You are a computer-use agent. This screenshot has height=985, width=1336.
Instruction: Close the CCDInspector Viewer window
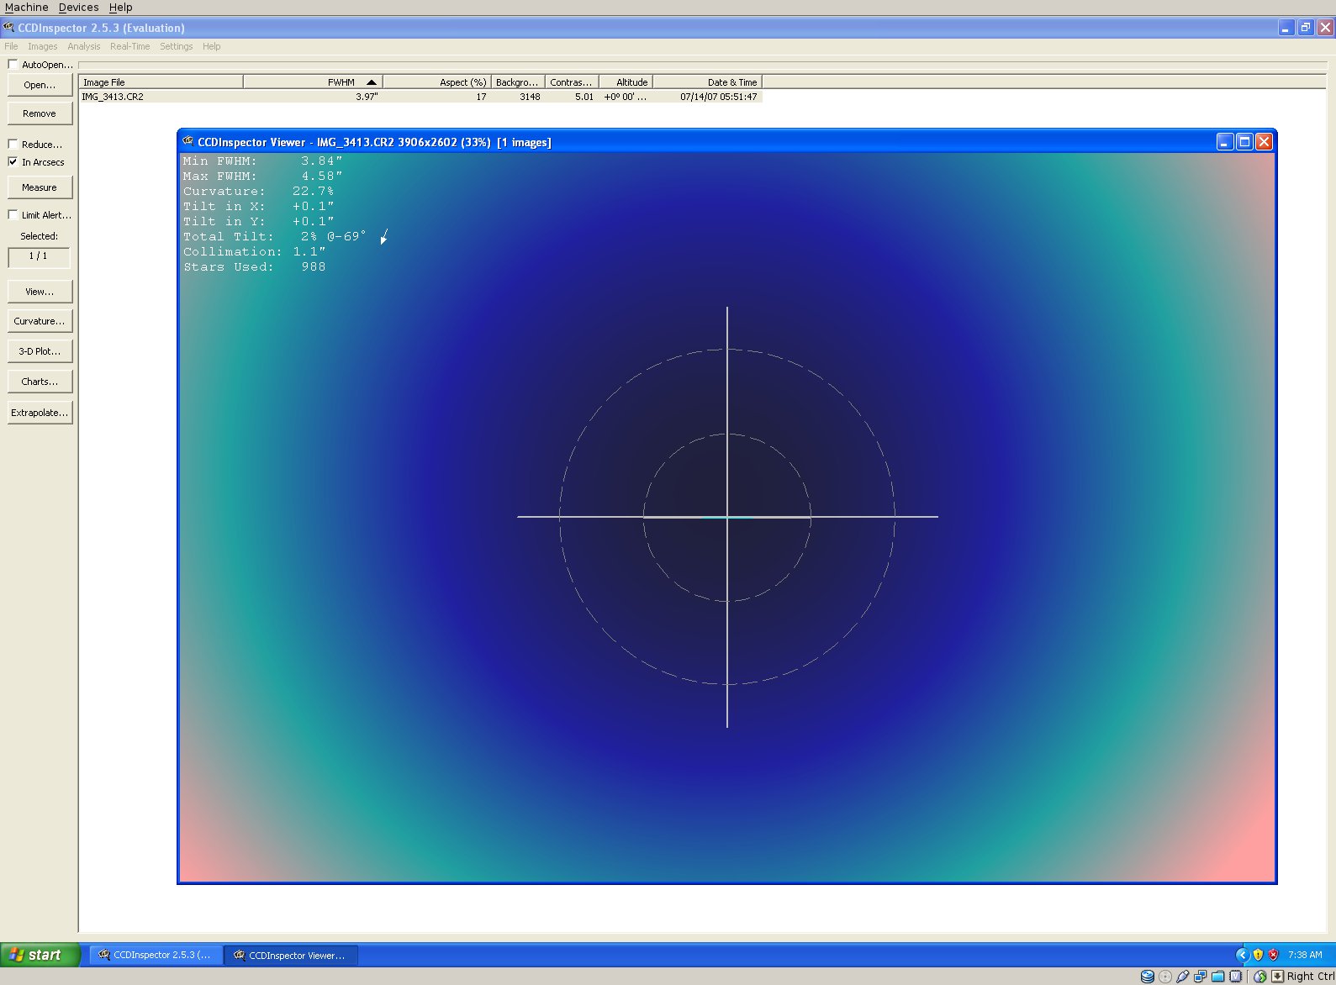click(x=1264, y=142)
